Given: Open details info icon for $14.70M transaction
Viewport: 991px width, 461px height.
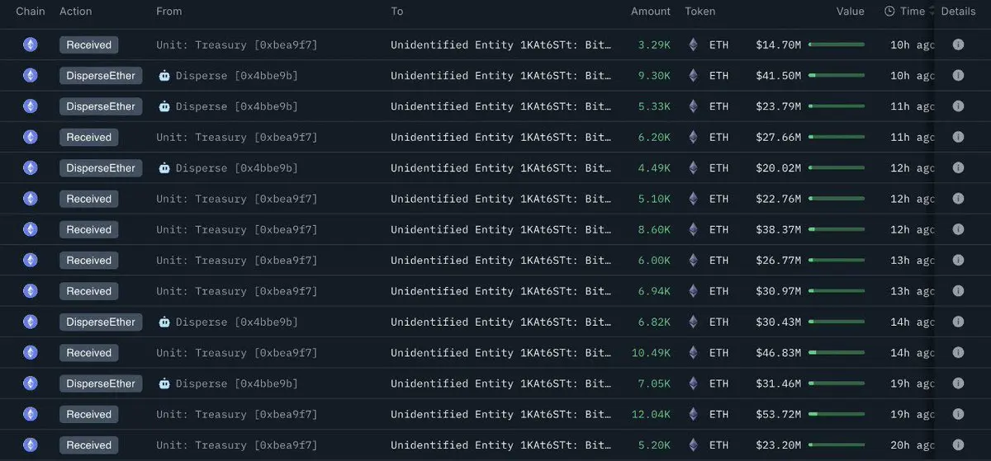Looking at the screenshot, I should (958, 45).
